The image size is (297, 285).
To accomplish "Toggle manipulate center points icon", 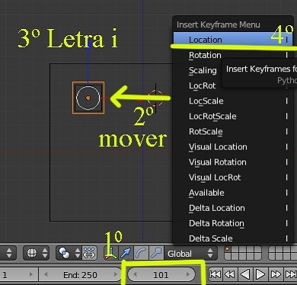I will click(89, 253).
